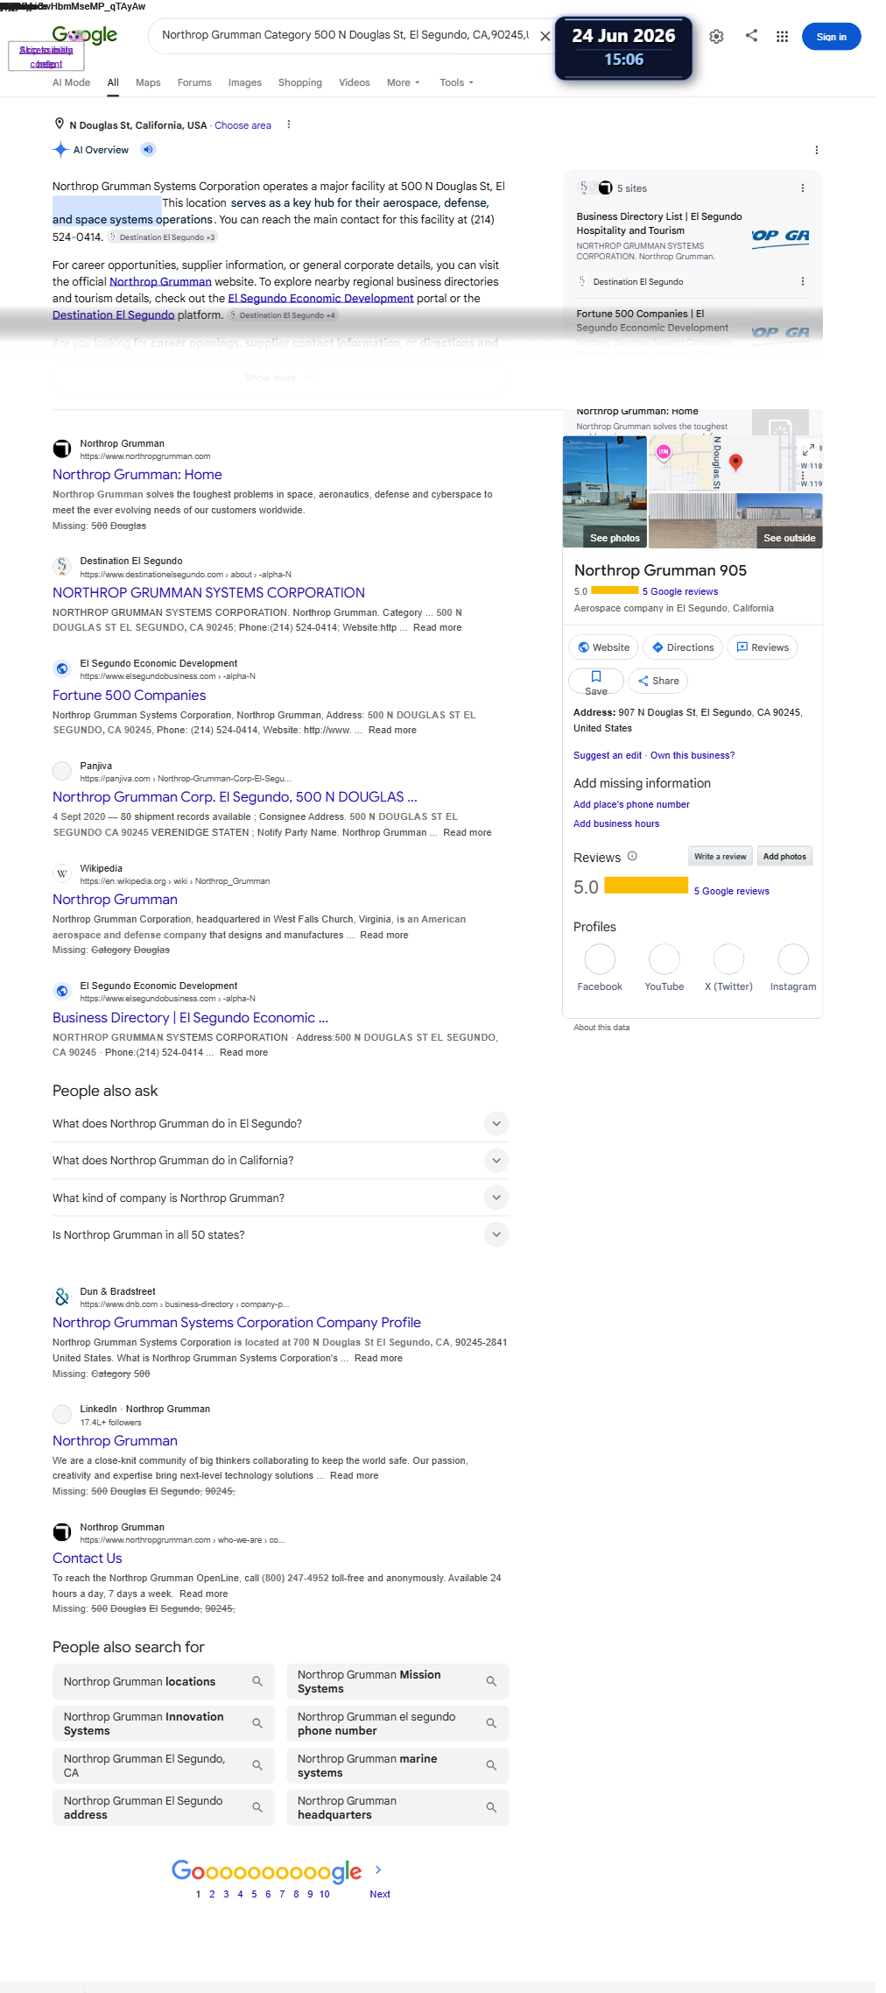Image resolution: width=886 pixels, height=1993 pixels.
Task: Expand 'Is Northrop Grumman in all 50 states?'
Action: click(280, 1234)
